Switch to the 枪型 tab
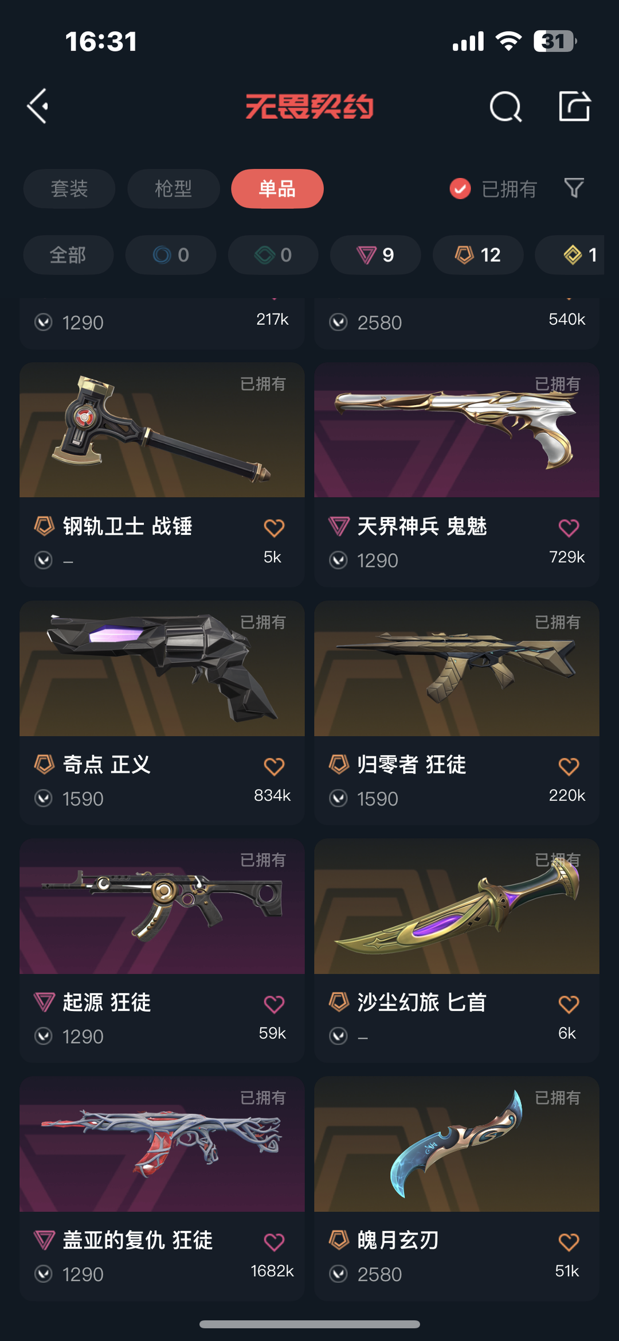The width and height of the screenshot is (619, 1341). pos(174,189)
